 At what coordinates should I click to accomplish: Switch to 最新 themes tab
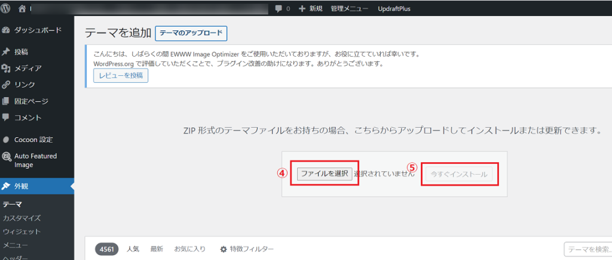157,249
